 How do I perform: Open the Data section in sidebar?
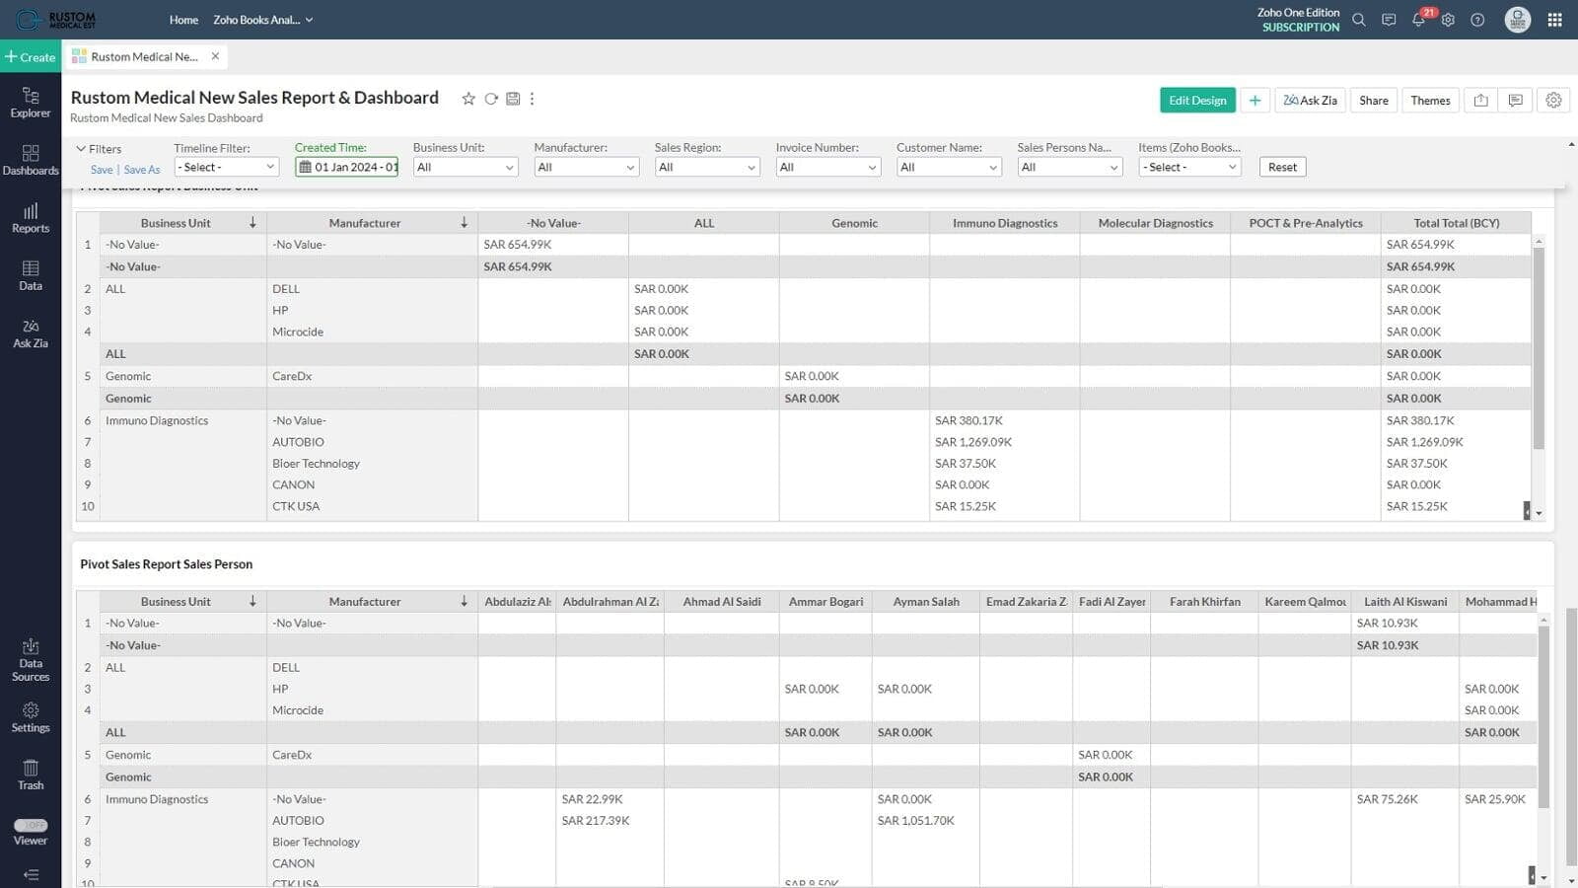31,275
